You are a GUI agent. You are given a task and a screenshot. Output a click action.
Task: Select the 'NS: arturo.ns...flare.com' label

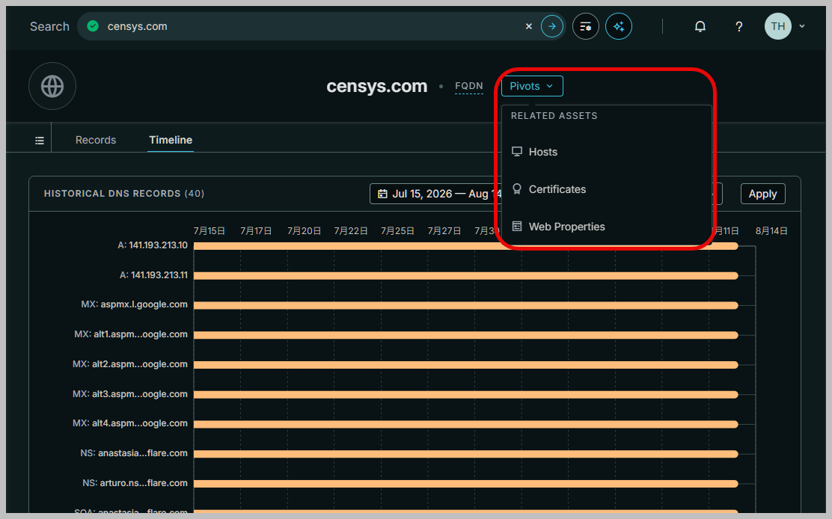tap(135, 482)
